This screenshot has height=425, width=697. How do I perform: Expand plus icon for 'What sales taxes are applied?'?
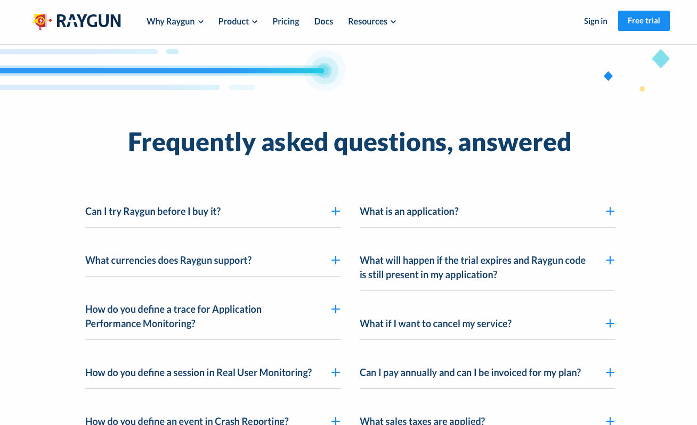click(610, 421)
